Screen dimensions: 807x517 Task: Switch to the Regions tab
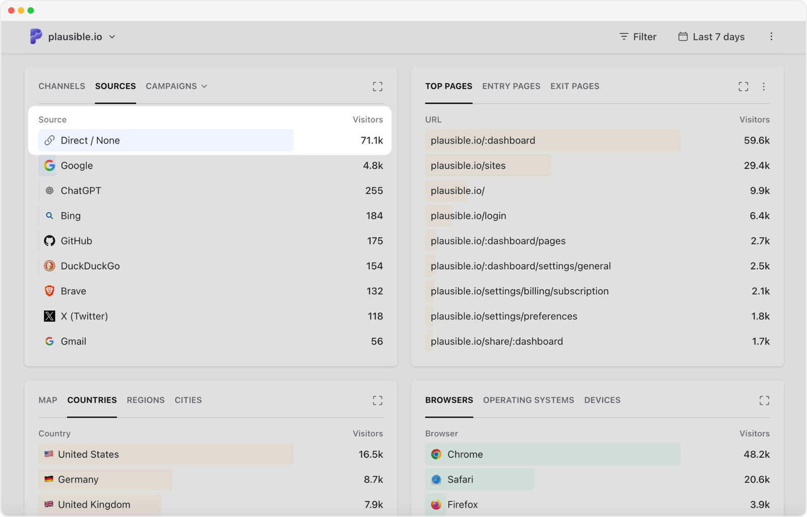tap(146, 400)
